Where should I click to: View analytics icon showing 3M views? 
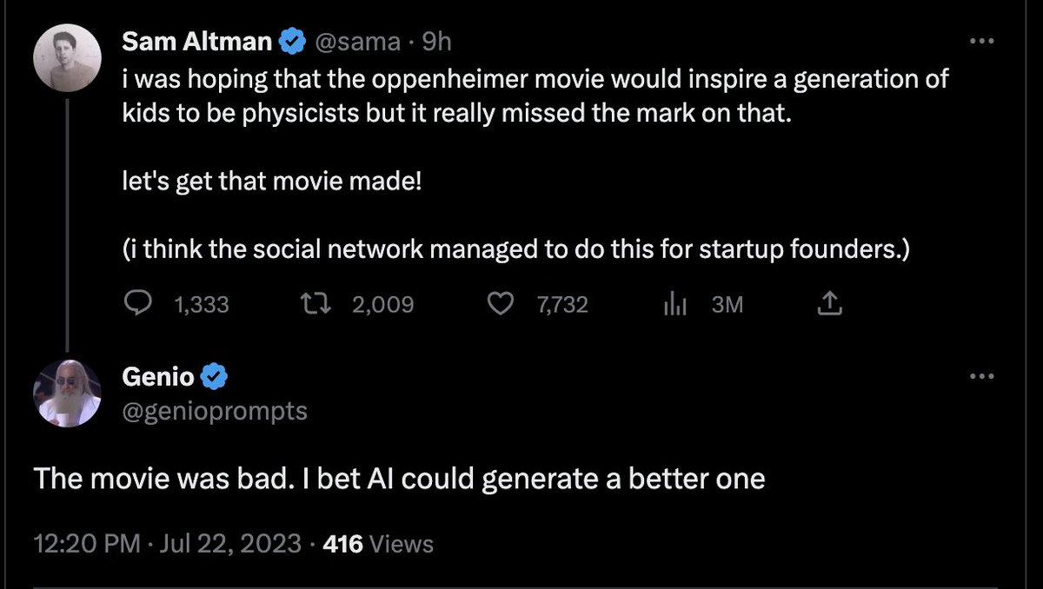[675, 304]
